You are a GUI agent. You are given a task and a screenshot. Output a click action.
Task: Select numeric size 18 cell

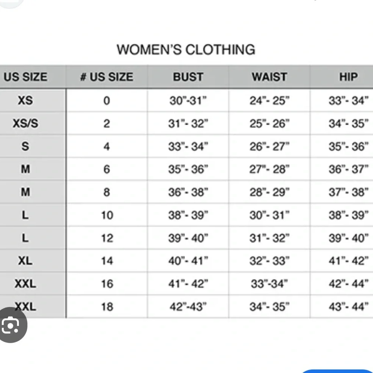click(107, 307)
